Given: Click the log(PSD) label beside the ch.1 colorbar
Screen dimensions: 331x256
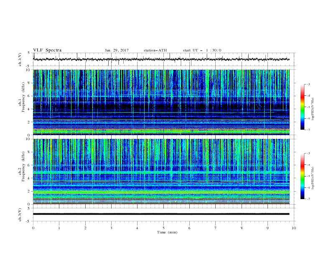Looking at the screenshot, I should (x=313, y=109).
